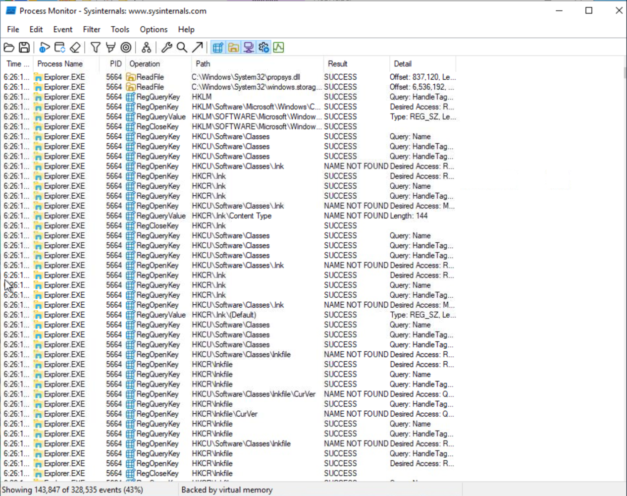The height and width of the screenshot is (496, 627).
Task: Clear the event display with the eraser icon
Action: tap(75, 48)
